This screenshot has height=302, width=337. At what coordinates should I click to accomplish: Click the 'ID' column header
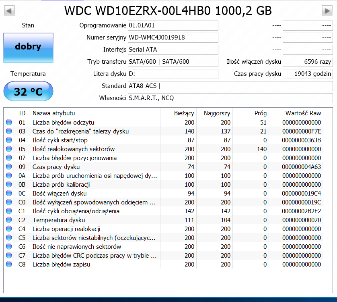[22, 113]
